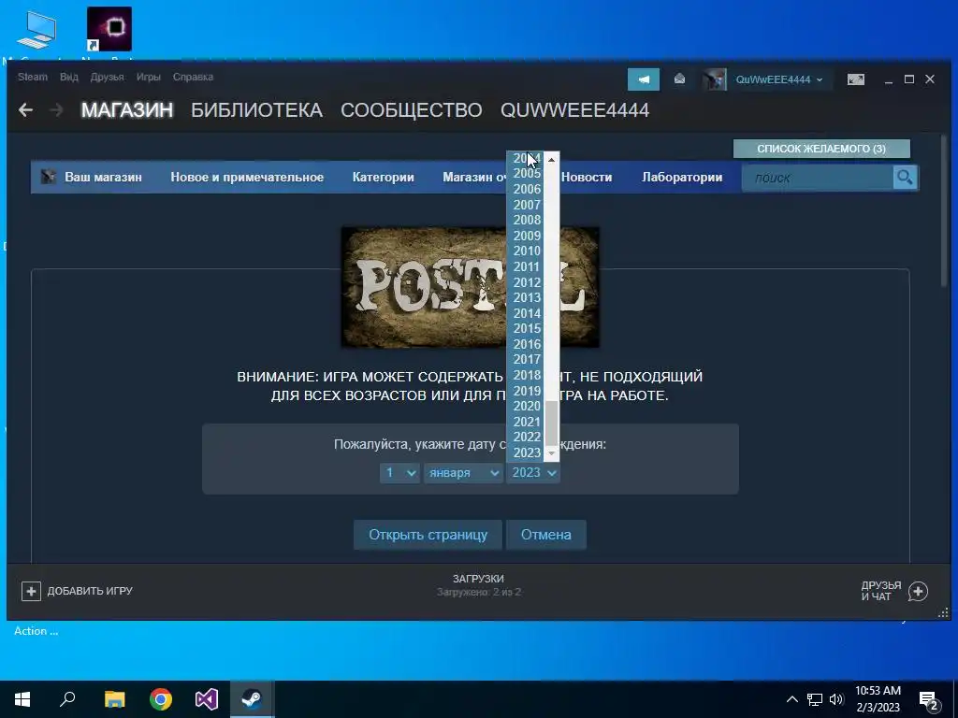
Task: Open the Steam announcements megaphone icon
Action: (x=644, y=79)
